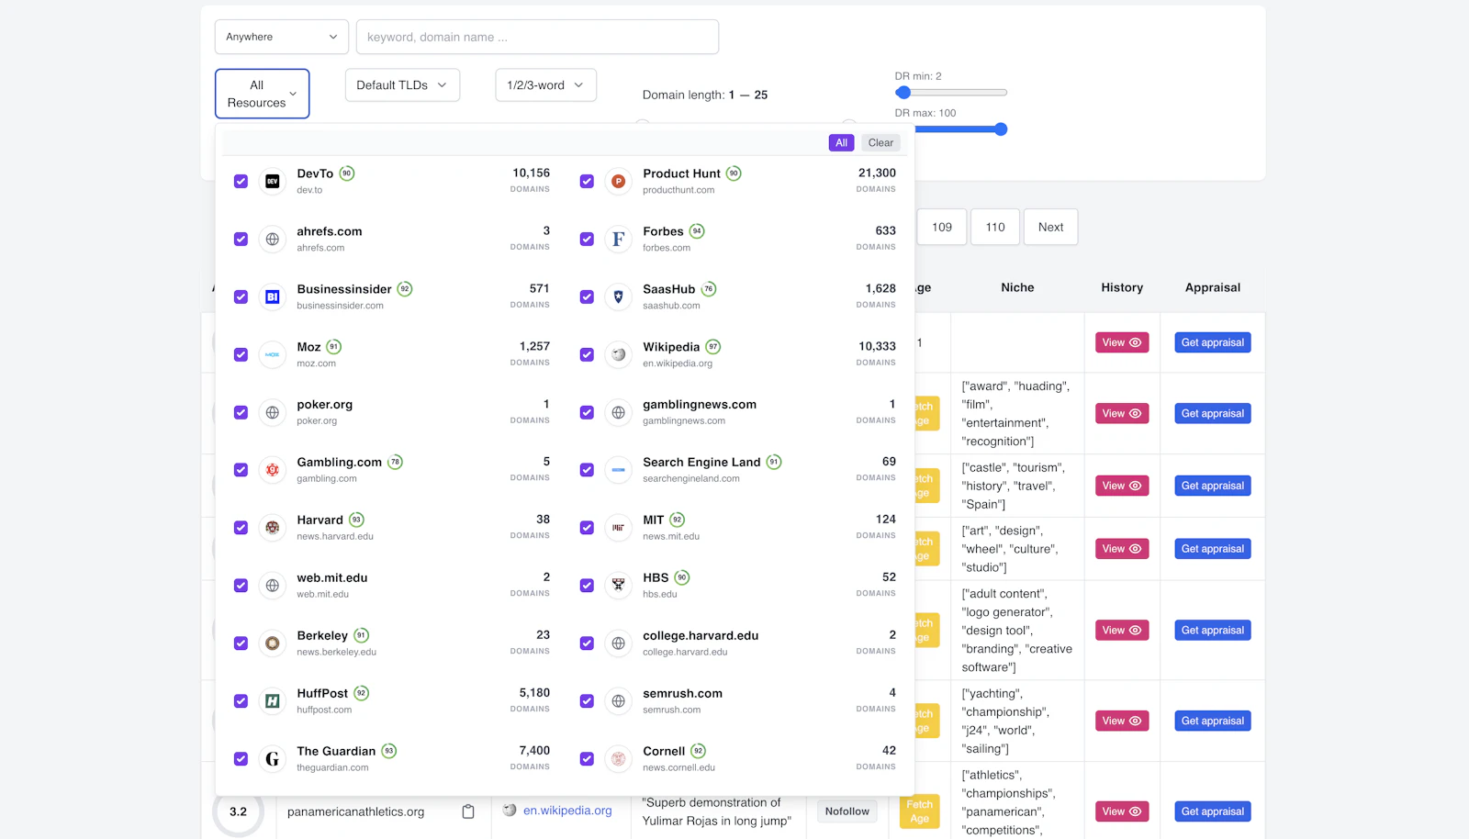Click the MIT logo icon

619,528
